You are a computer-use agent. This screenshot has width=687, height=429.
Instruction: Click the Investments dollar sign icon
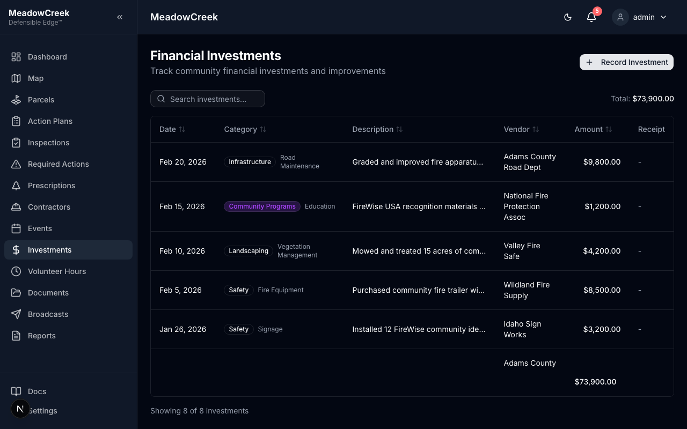pyautogui.click(x=16, y=250)
